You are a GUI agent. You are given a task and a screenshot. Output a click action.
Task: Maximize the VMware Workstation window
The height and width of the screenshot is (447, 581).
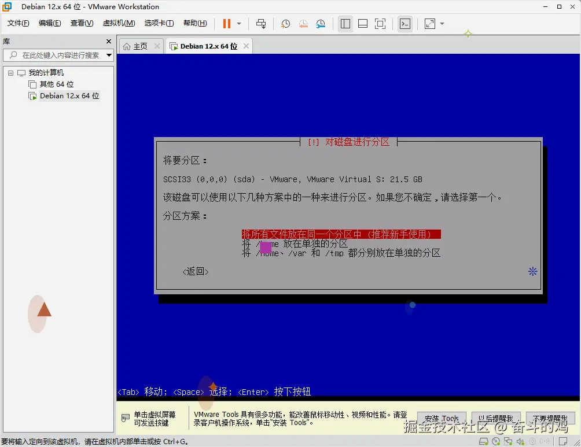coord(559,7)
